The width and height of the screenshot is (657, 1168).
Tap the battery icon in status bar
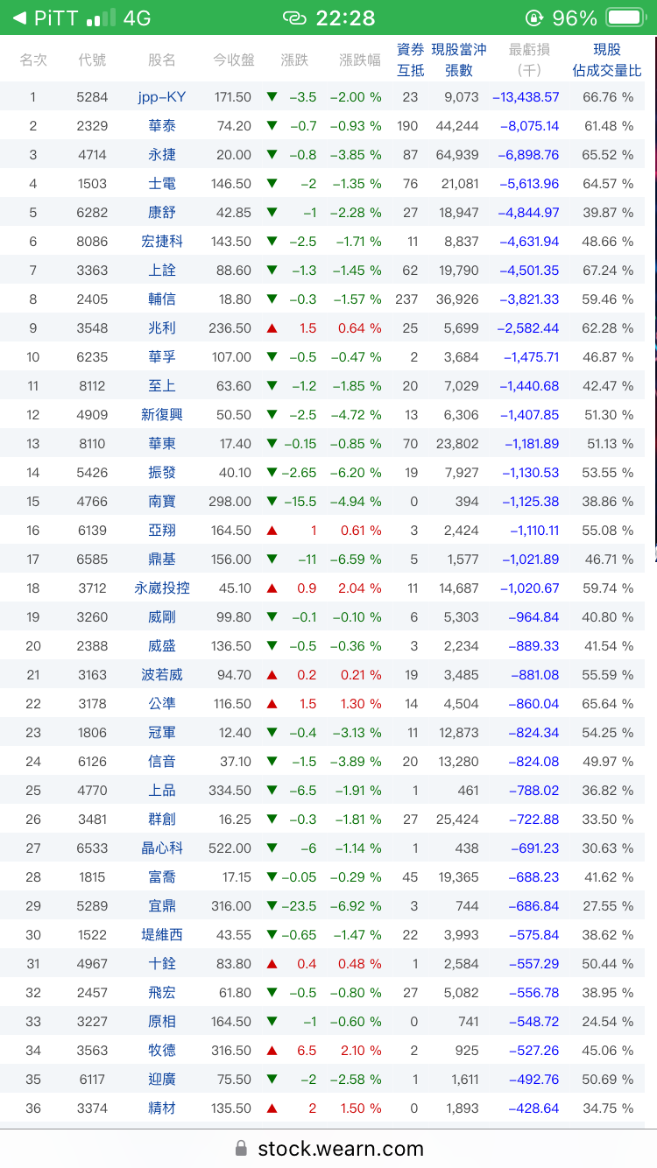626,18
